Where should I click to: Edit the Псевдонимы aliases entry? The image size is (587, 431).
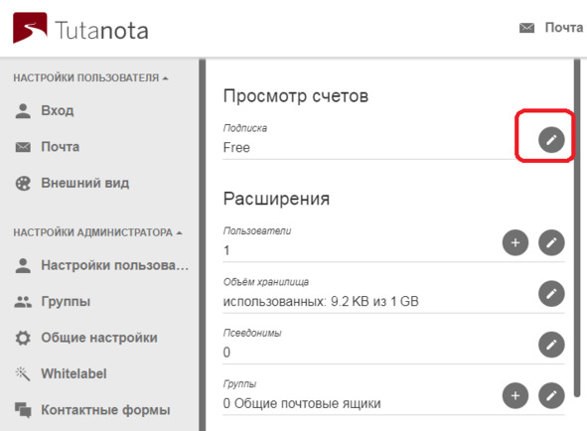[551, 345]
